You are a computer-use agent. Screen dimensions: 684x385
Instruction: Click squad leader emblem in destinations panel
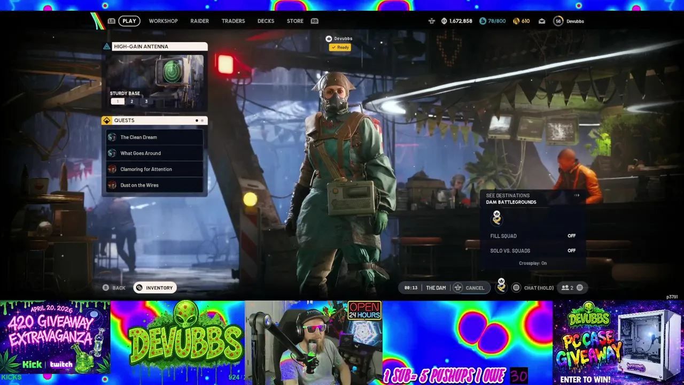[497, 218]
